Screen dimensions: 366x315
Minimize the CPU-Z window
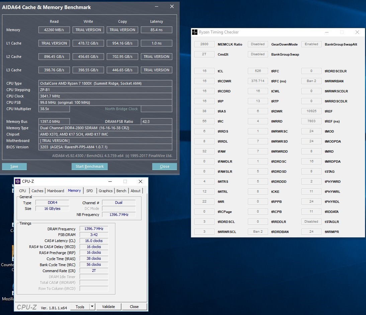pos(110,181)
